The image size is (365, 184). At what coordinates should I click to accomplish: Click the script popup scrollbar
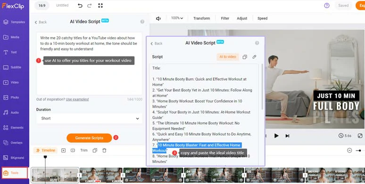(262, 87)
